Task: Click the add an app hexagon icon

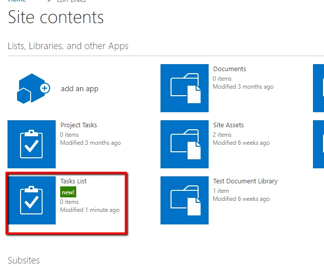Action: [33, 89]
